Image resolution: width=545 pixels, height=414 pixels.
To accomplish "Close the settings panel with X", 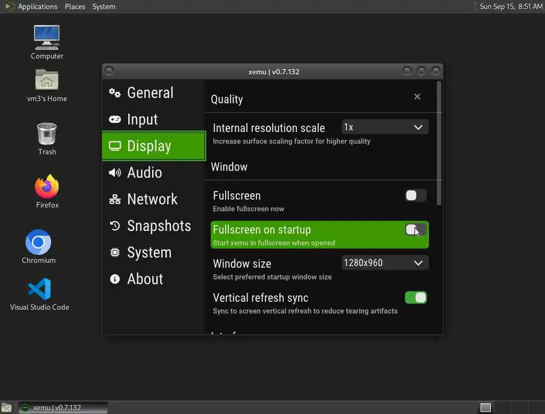I will [417, 97].
